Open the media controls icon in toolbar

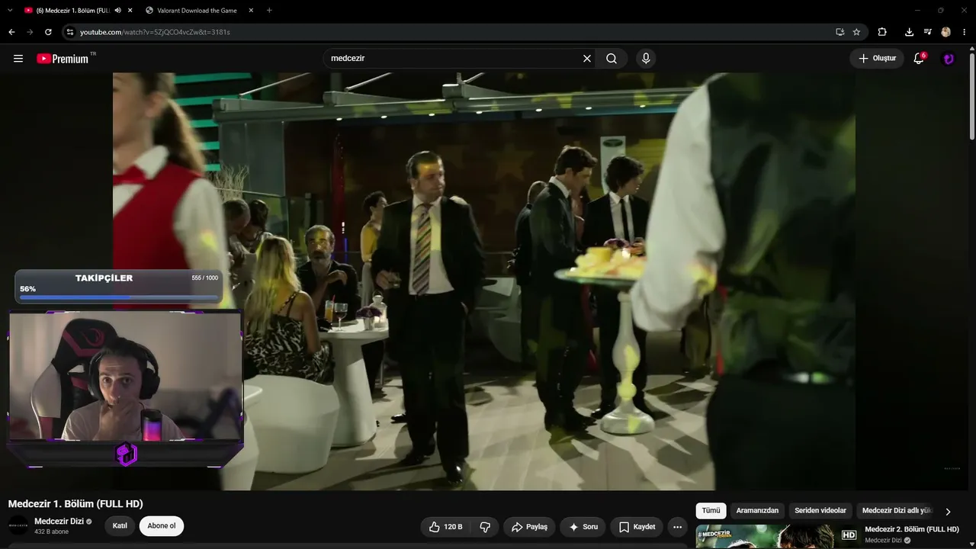coord(927,32)
